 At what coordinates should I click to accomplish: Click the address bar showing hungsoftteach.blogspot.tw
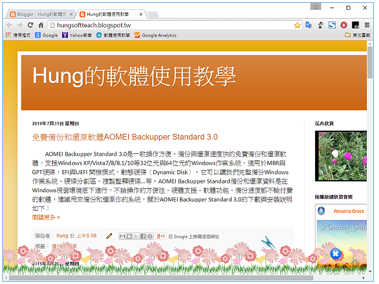coord(174,25)
